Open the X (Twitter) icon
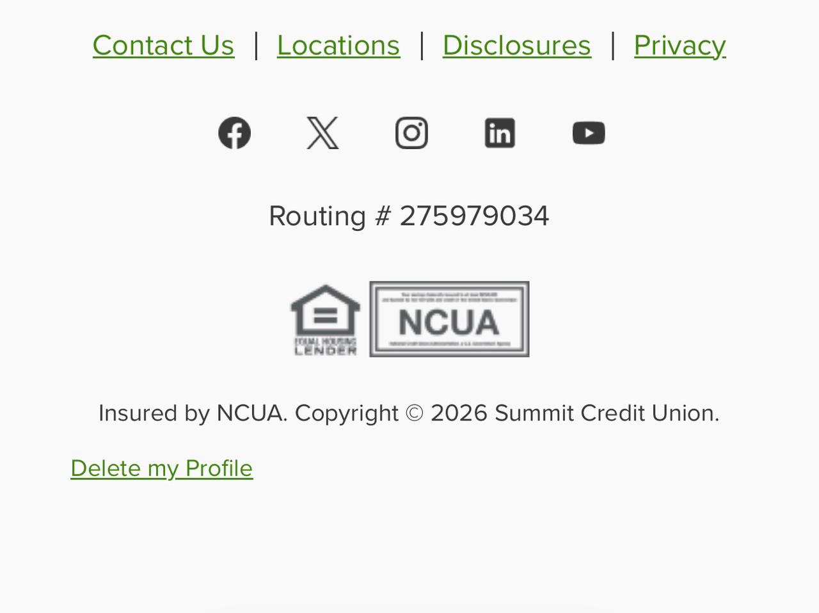The width and height of the screenshot is (819, 613). click(322, 133)
